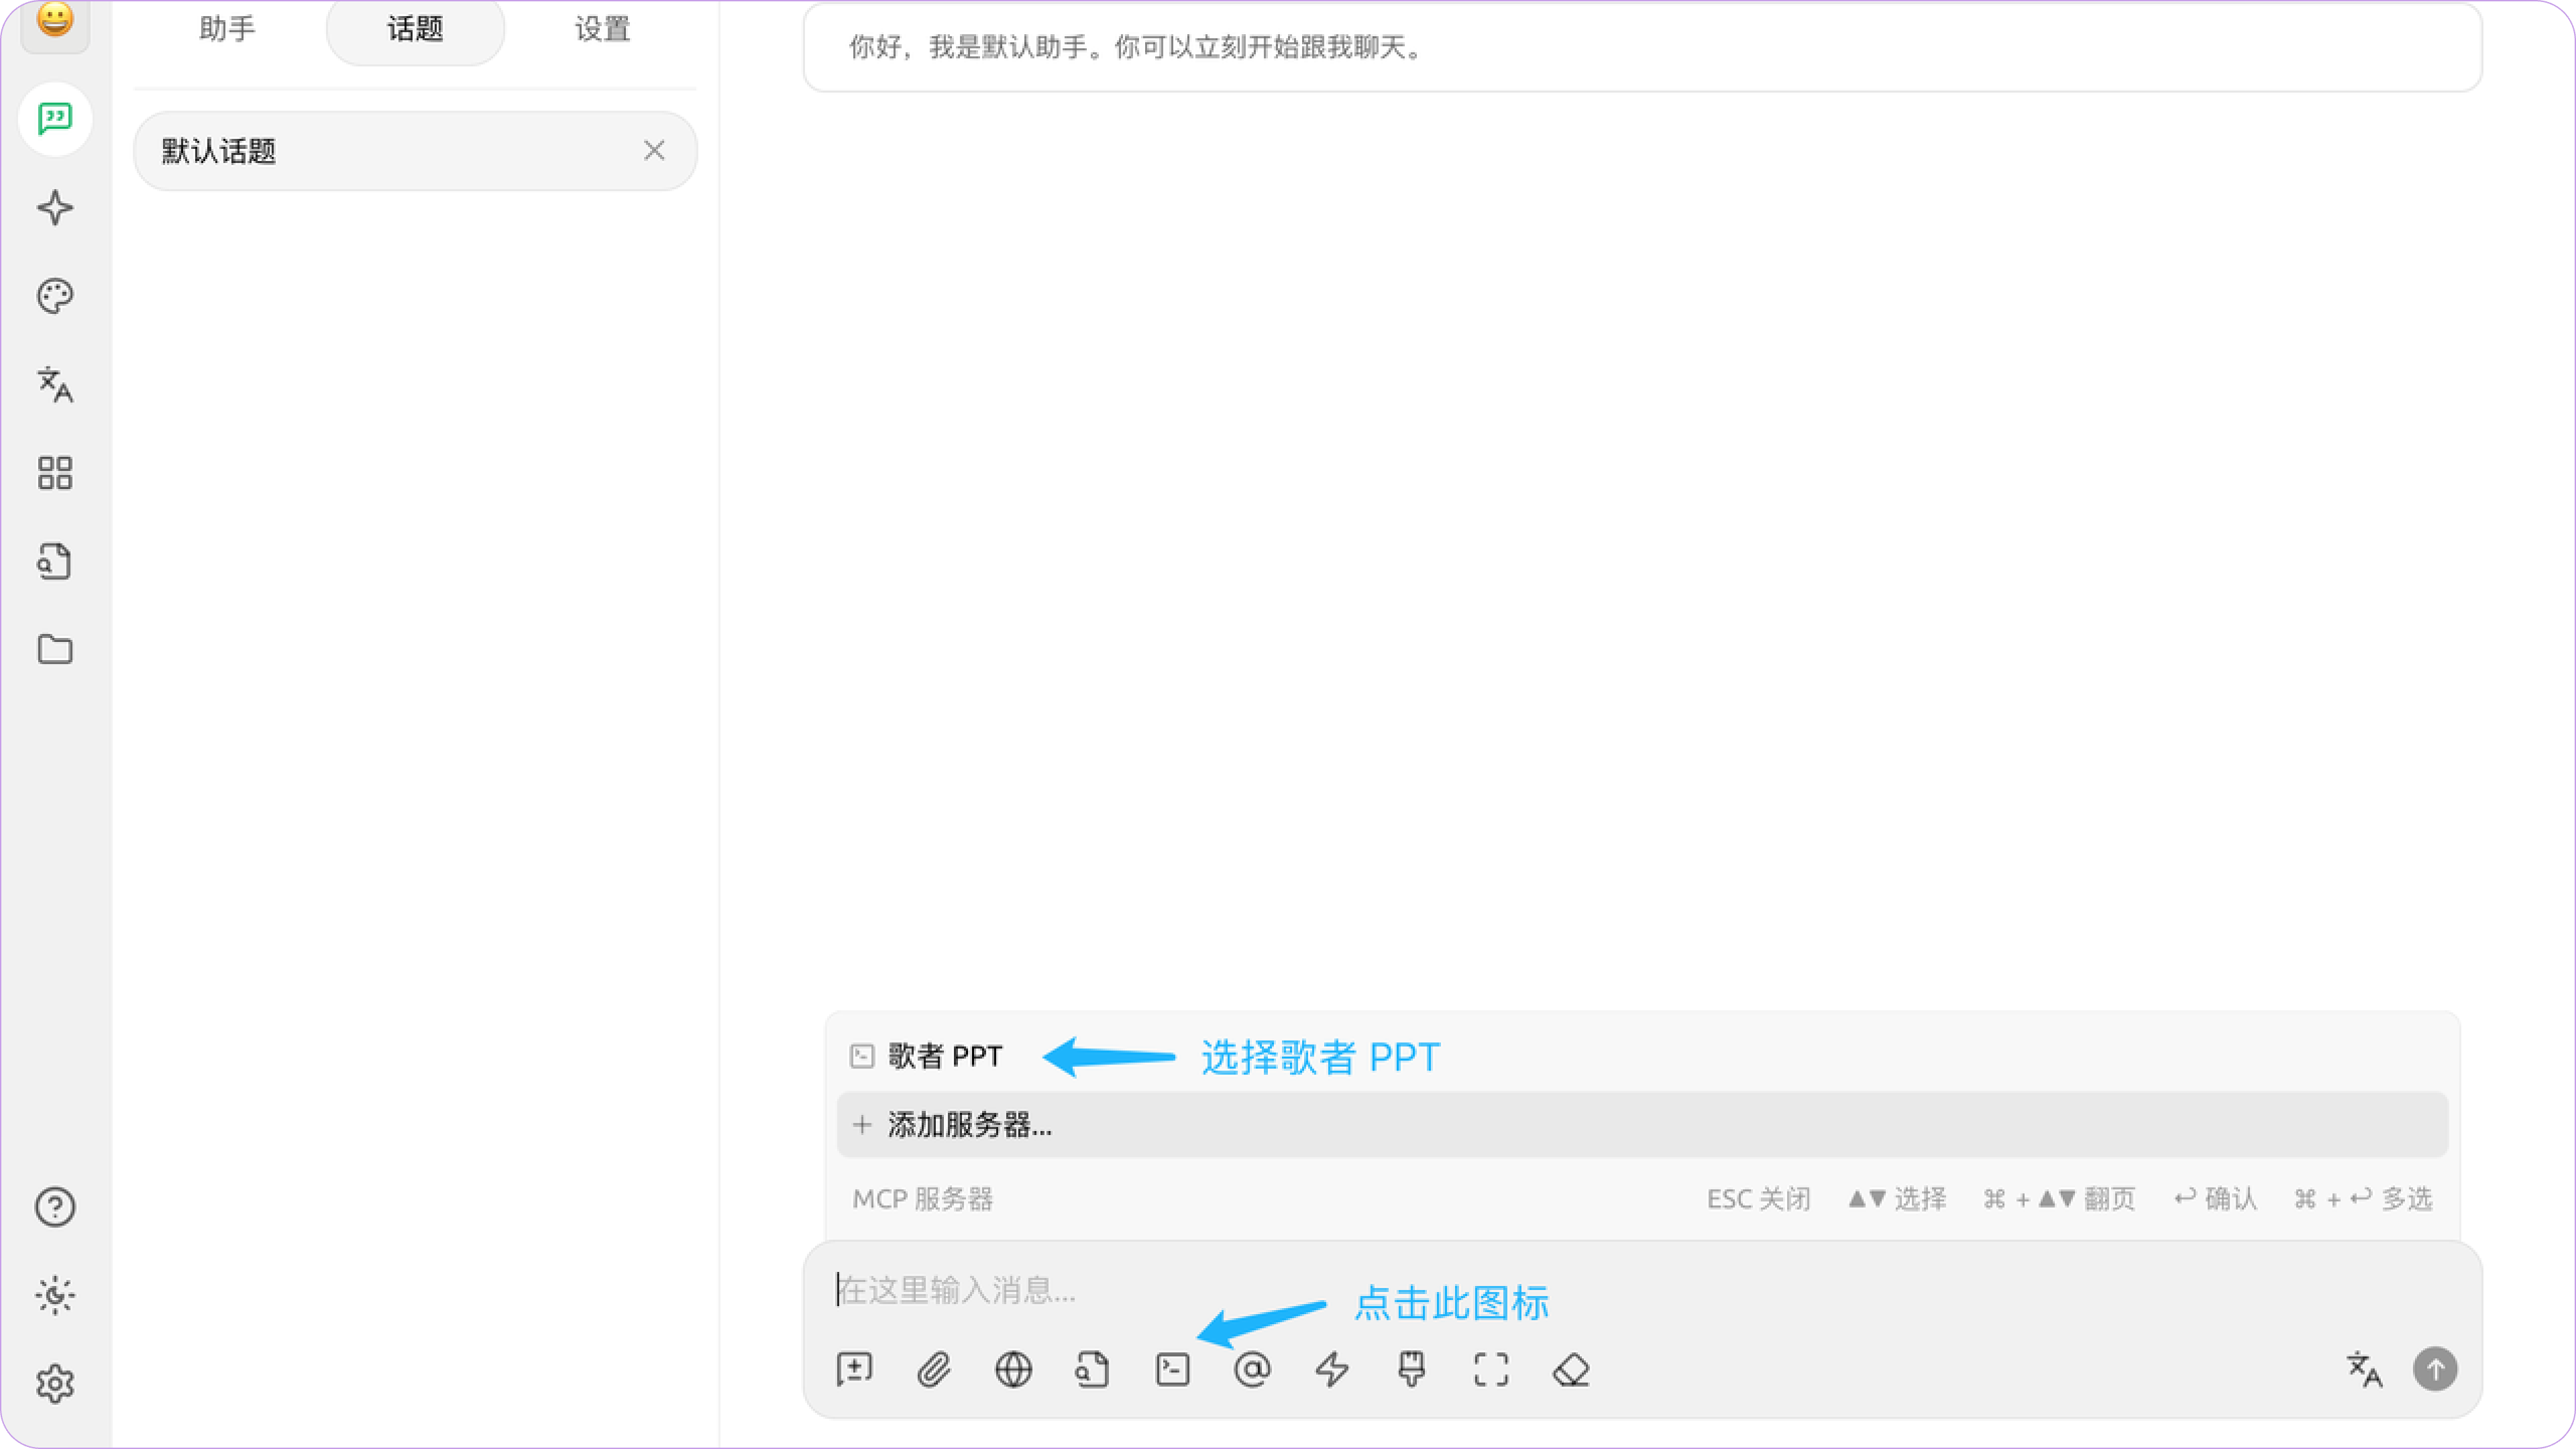Select the 默认话题 topic

click(x=415, y=151)
